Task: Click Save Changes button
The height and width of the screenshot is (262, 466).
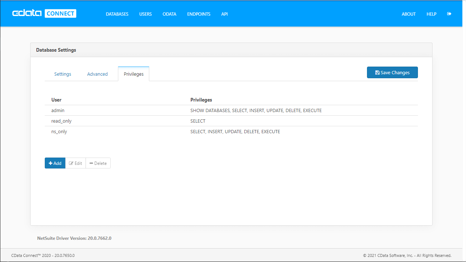Action: 392,72
